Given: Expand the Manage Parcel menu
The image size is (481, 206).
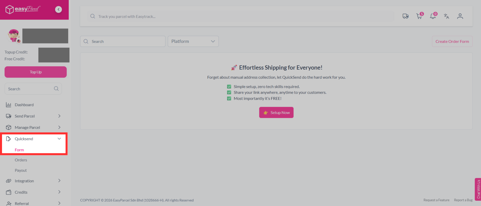Looking at the screenshot, I should (33, 127).
